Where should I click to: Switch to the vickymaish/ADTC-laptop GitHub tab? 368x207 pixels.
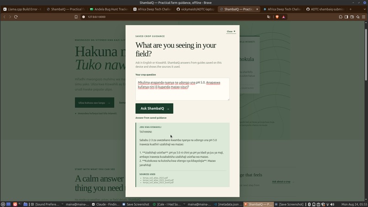point(195,9)
